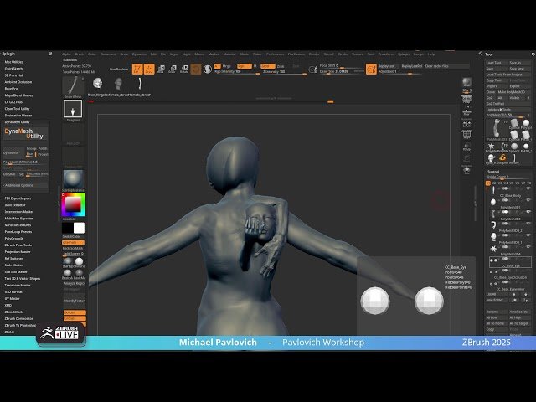536x402 pixels.
Task: Click the Solo button in right shelf
Action: click(x=467, y=171)
